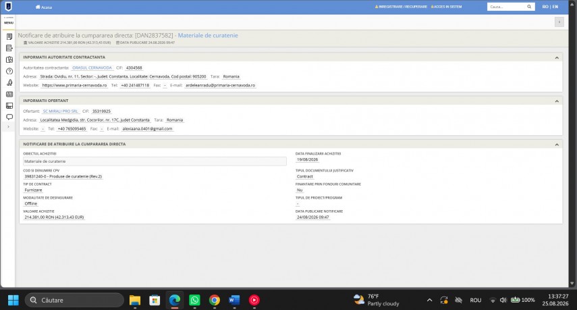The height and width of the screenshot is (310, 577).
Task: Click the publication date 24/08/2026 09:47 value
Action: pyautogui.click(x=312, y=217)
